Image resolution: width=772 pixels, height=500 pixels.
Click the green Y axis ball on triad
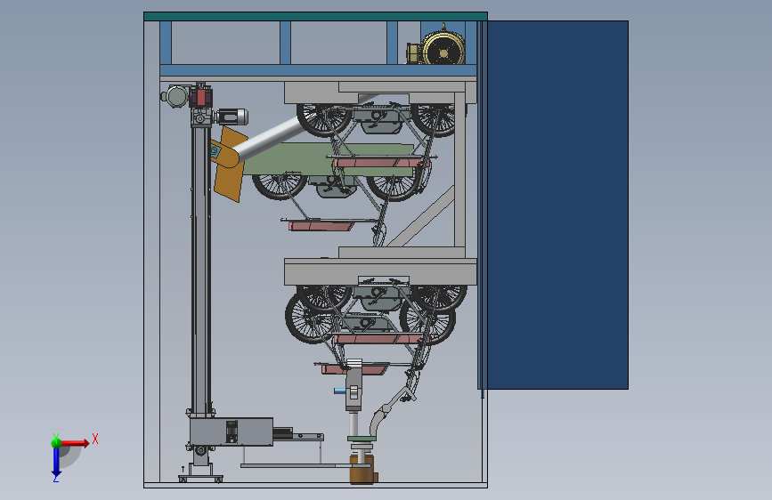[56, 442]
